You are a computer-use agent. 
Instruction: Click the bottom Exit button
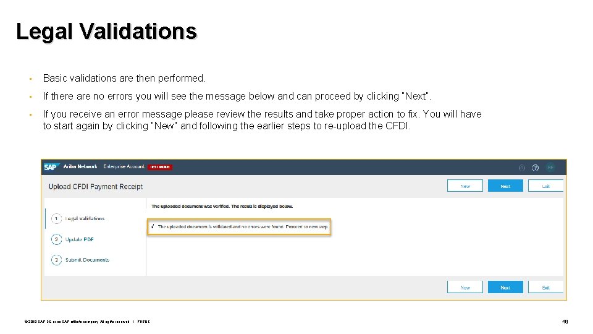[545, 287]
